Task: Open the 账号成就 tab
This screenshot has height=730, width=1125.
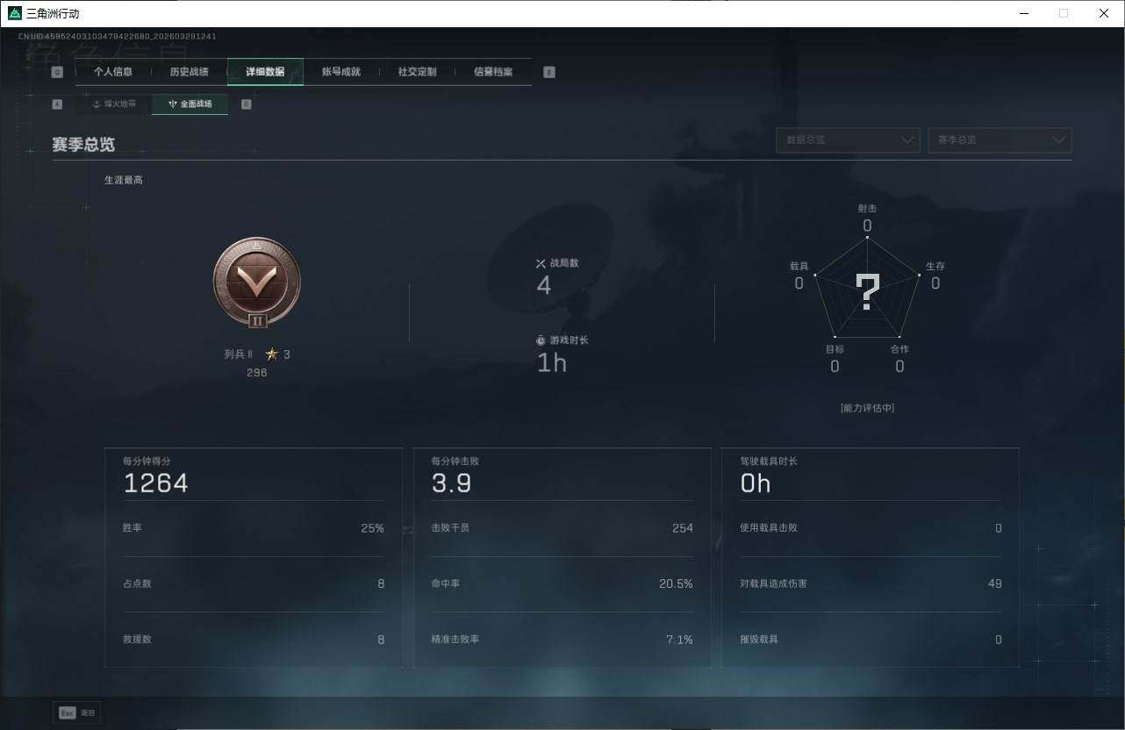Action: pyautogui.click(x=341, y=72)
